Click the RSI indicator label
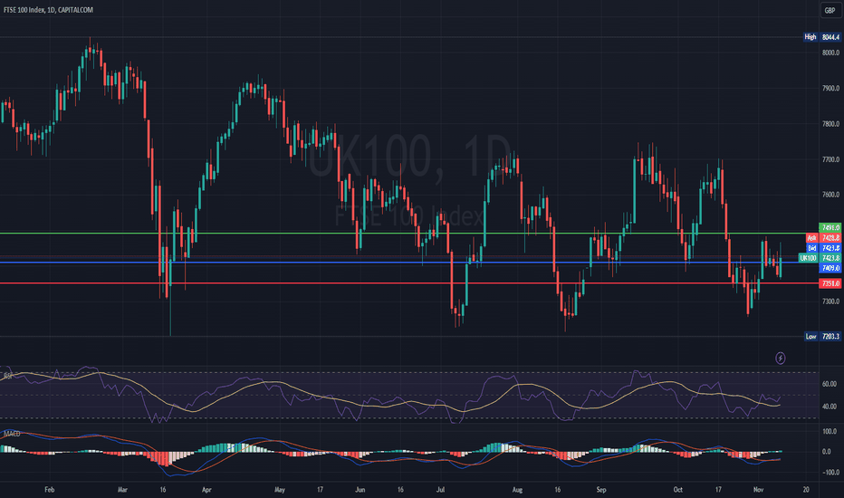844x498 pixels. [x=8, y=376]
